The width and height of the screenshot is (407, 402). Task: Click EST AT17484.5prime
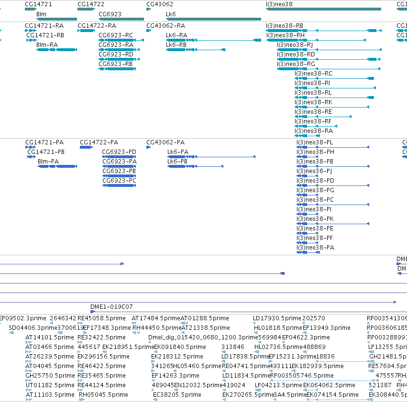134,323
